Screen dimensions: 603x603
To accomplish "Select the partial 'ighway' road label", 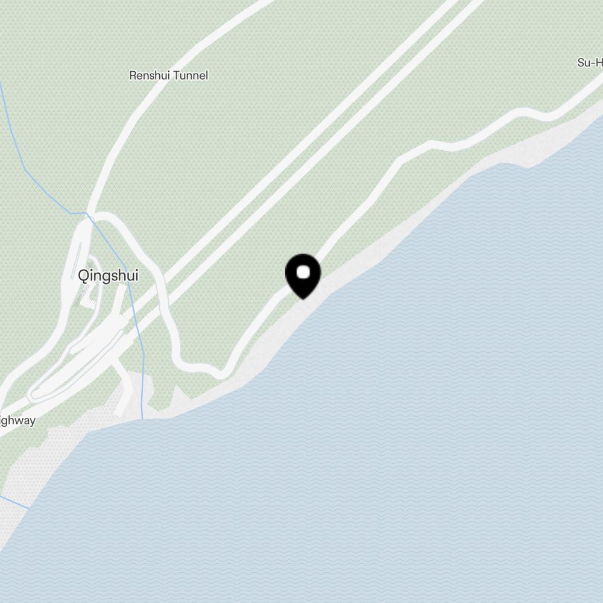I will pyautogui.click(x=17, y=421).
